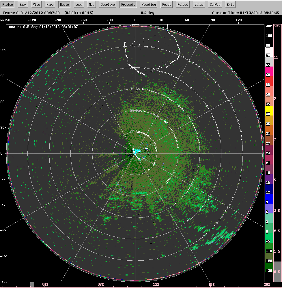The height and width of the screenshot is (288, 282).
Task: Click the Back button to step frames
Action: point(23,4)
